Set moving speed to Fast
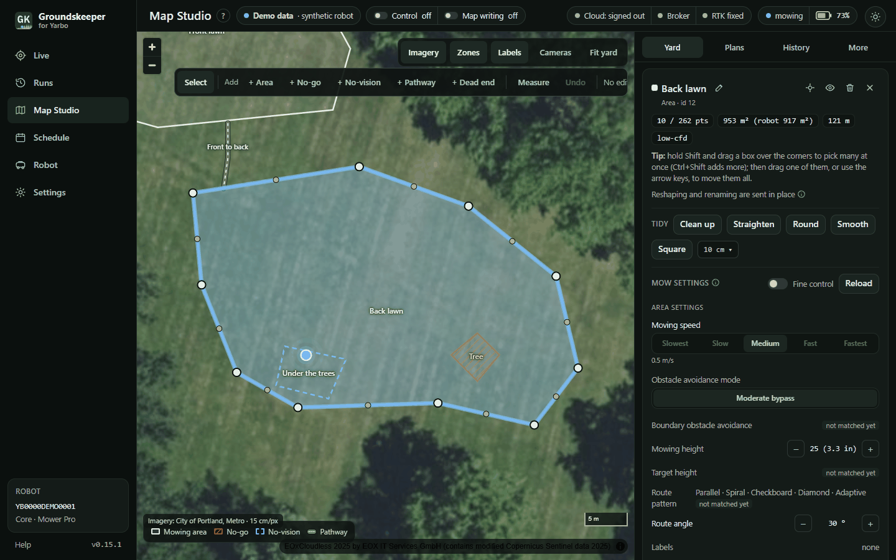This screenshot has height=560, width=896. click(810, 343)
